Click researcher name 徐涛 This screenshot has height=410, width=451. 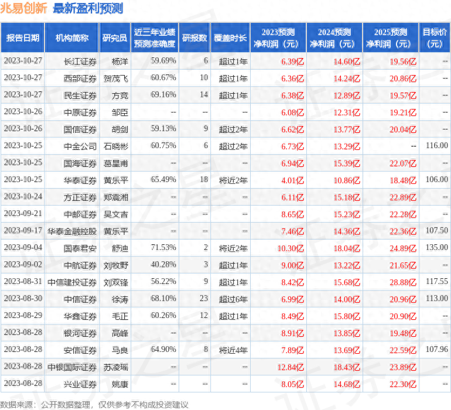click(x=119, y=299)
